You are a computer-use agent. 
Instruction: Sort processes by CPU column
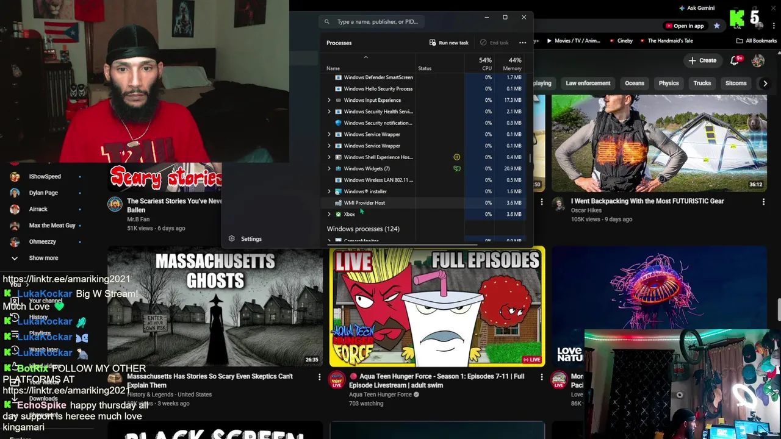click(x=479, y=63)
